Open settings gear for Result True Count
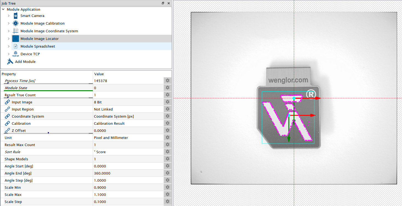 click(168, 95)
